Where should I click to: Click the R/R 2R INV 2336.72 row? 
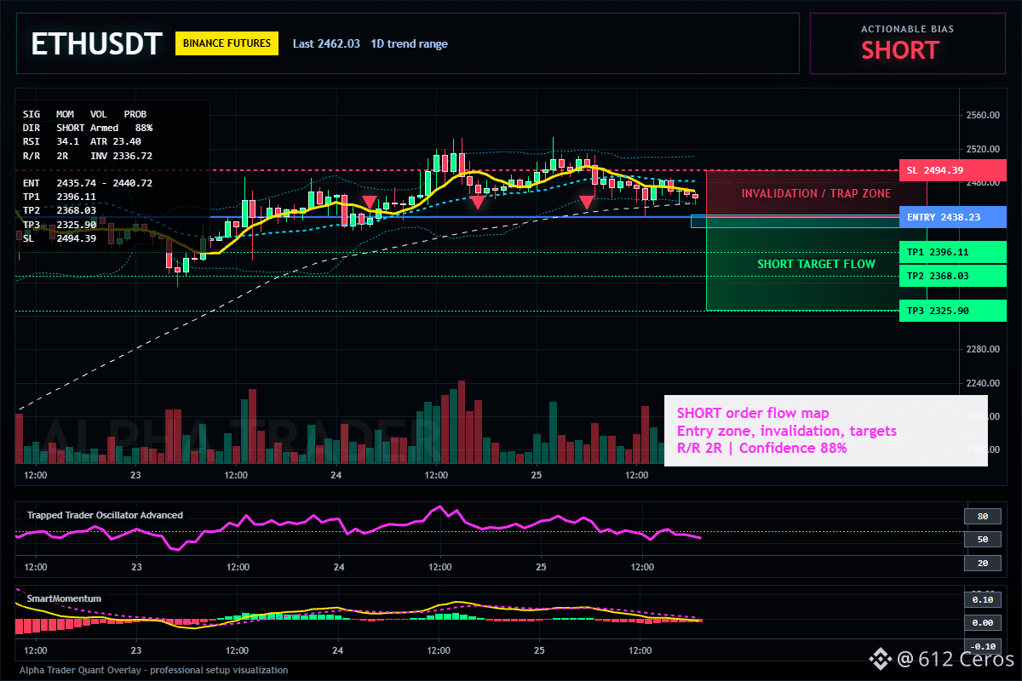tap(88, 156)
